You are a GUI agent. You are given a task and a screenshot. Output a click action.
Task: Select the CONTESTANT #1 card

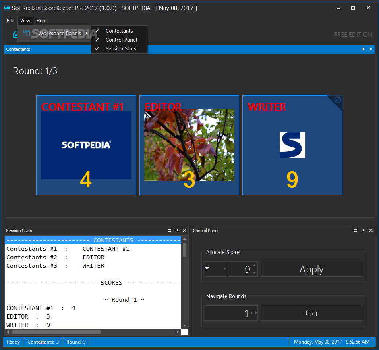tap(86, 145)
